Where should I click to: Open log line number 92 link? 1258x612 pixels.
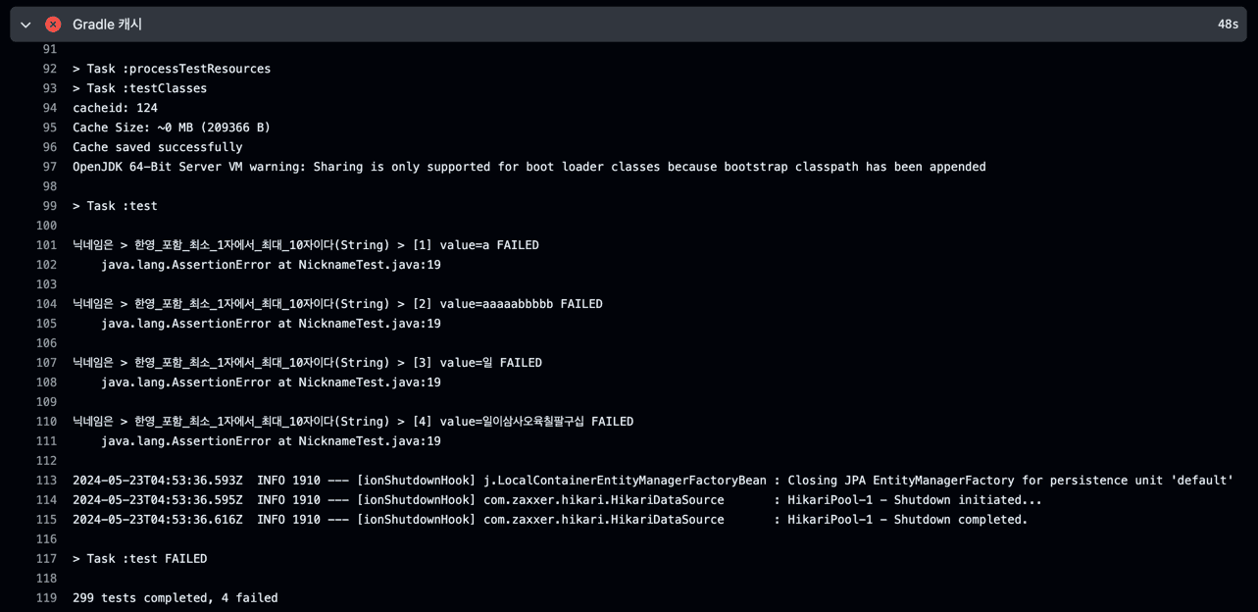point(49,69)
